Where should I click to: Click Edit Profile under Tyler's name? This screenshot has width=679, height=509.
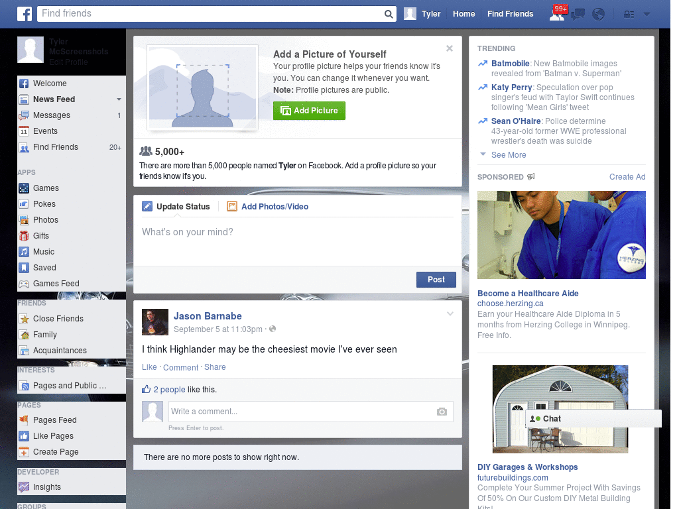click(68, 62)
